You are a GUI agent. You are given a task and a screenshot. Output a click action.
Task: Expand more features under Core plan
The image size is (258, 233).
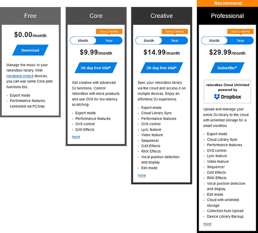(76, 137)
